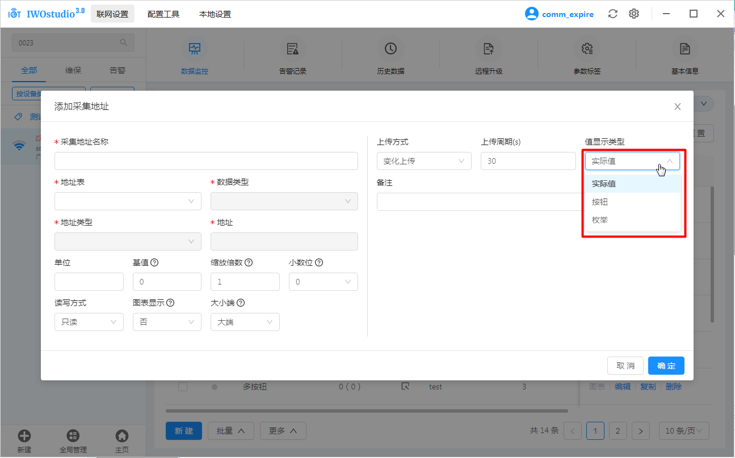Click the 采集地址名称 input field
This screenshot has height=458, width=735.
pyautogui.click(x=206, y=161)
